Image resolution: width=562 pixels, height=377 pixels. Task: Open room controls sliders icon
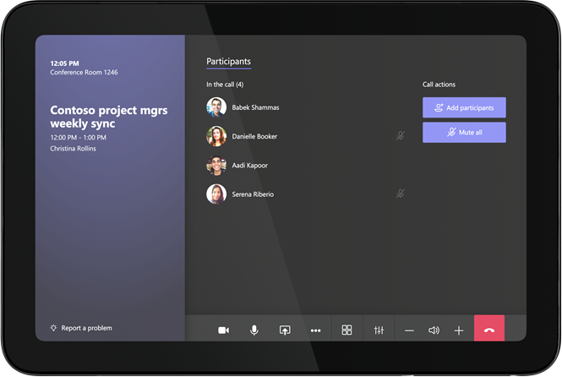[x=379, y=330]
